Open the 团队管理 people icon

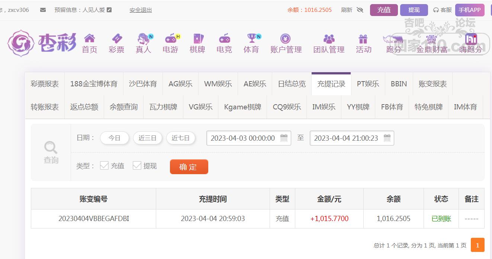click(x=329, y=38)
